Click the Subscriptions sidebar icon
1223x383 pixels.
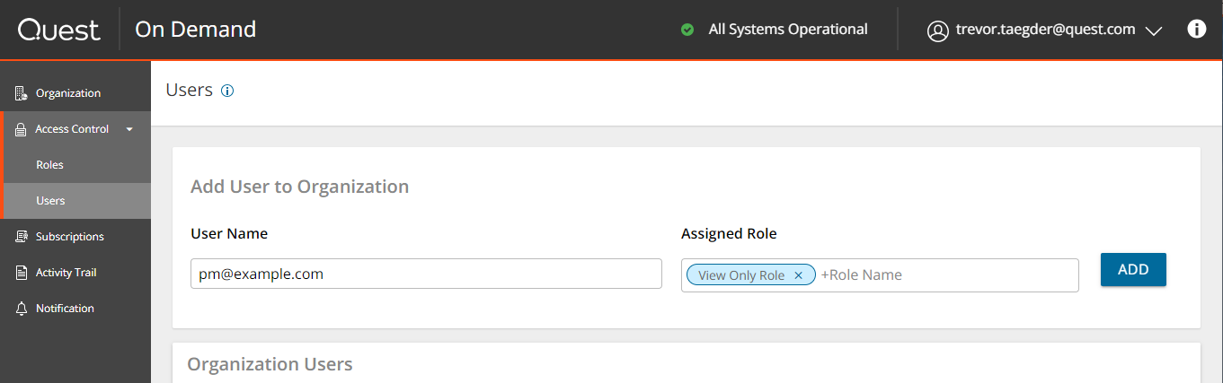tap(22, 237)
